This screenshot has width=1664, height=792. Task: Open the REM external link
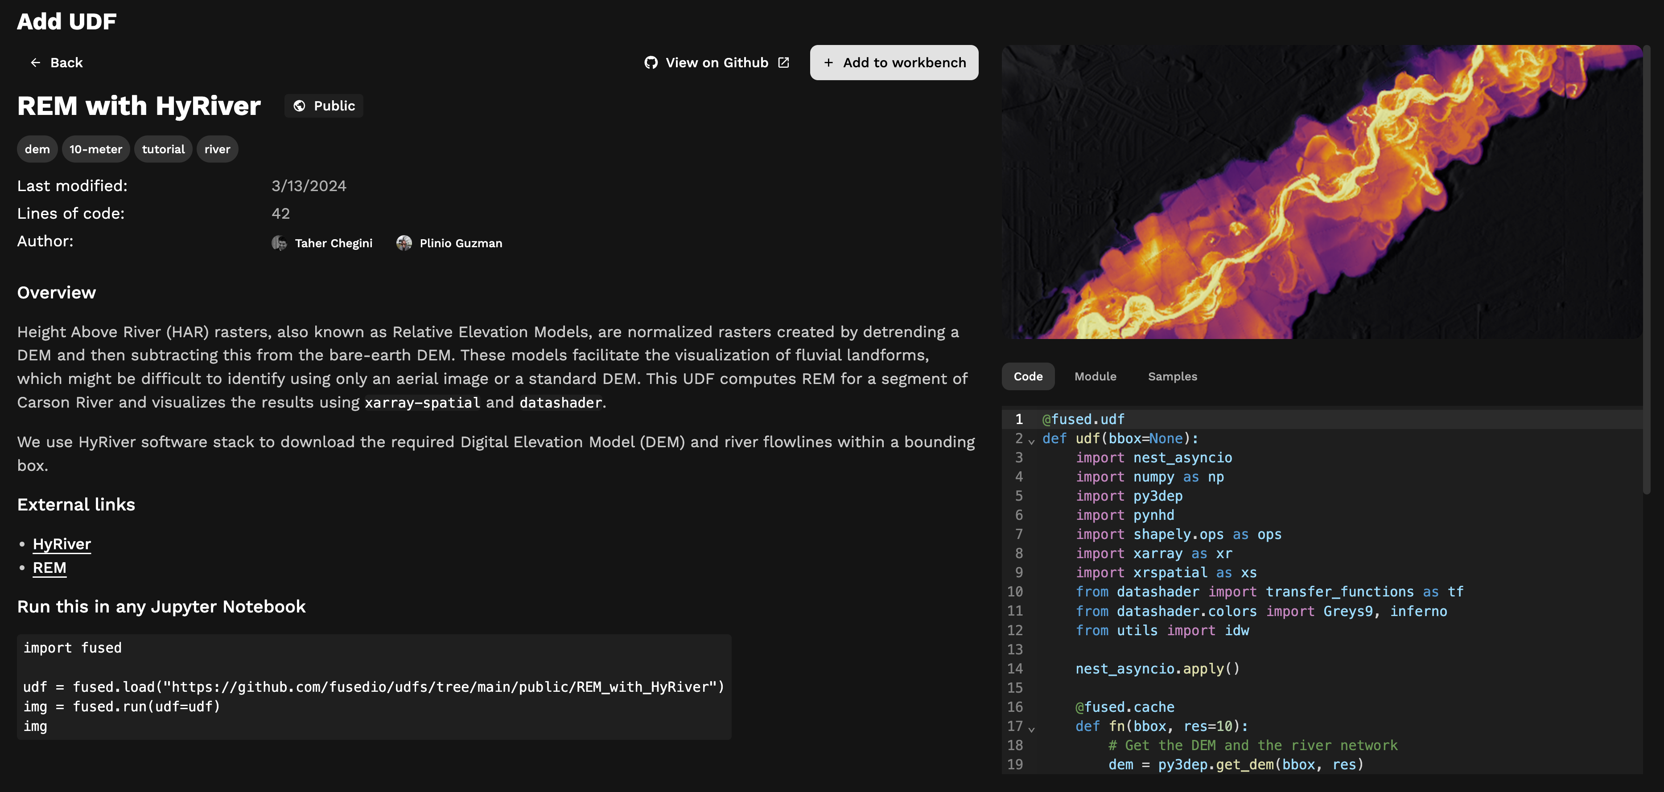[50, 568]
